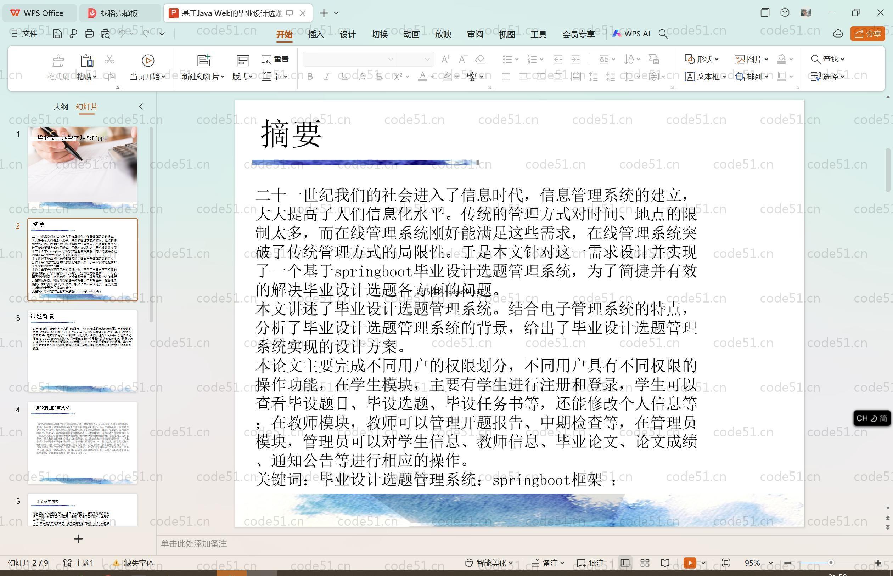The width and height of the screenshot is (893, 576).
Task: Open the View ribbon tab
Action: 507,34
